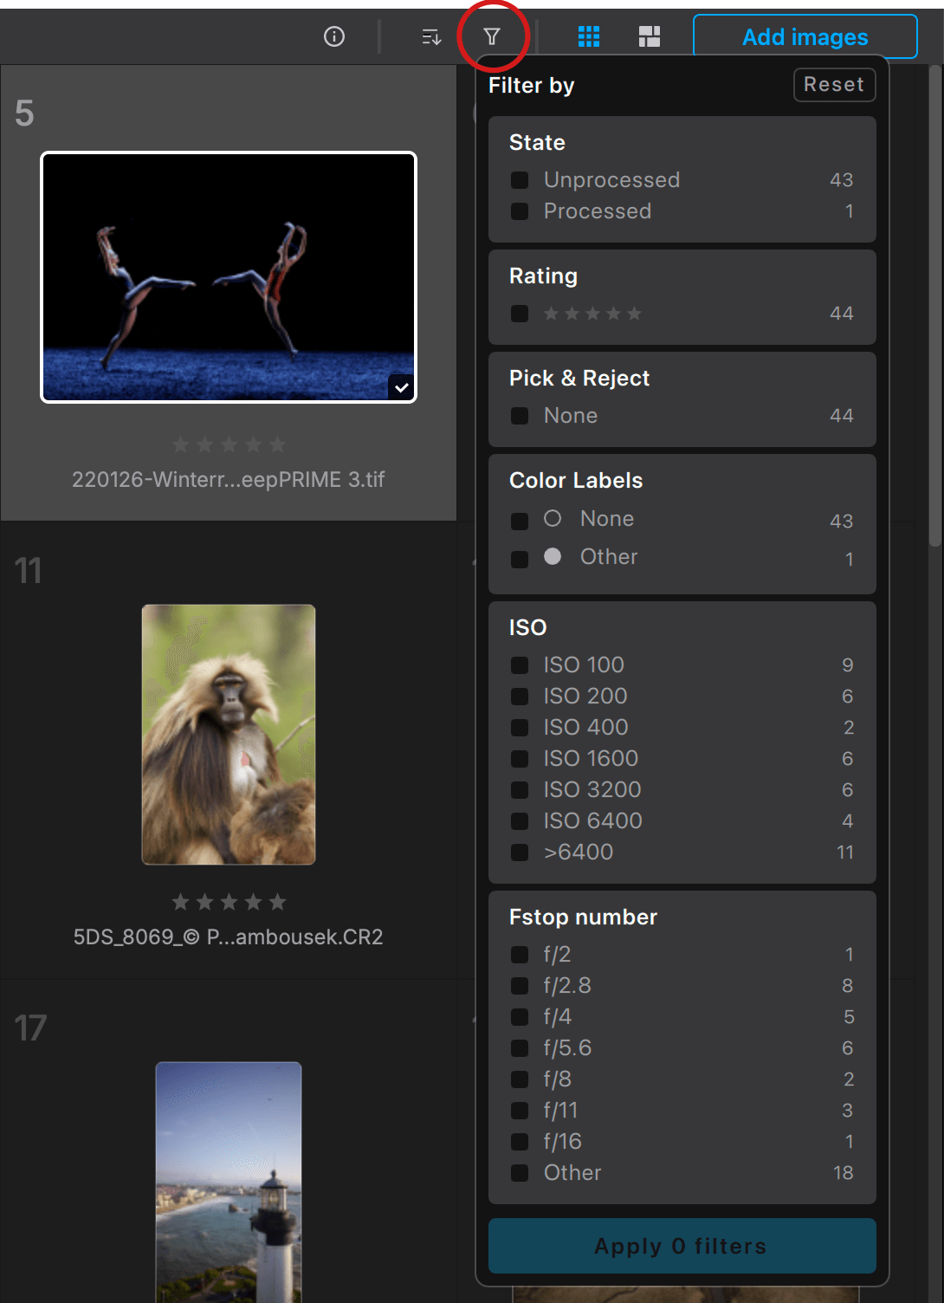The height and width of the screenshot is (1303, 944).
Task: Click the right-side vertical scrollbar
Action: click(x=934, y=305)
